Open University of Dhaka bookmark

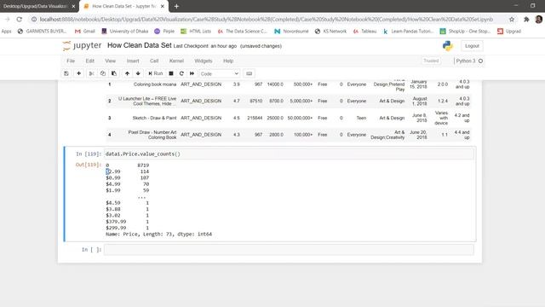(x=125, y=32)
